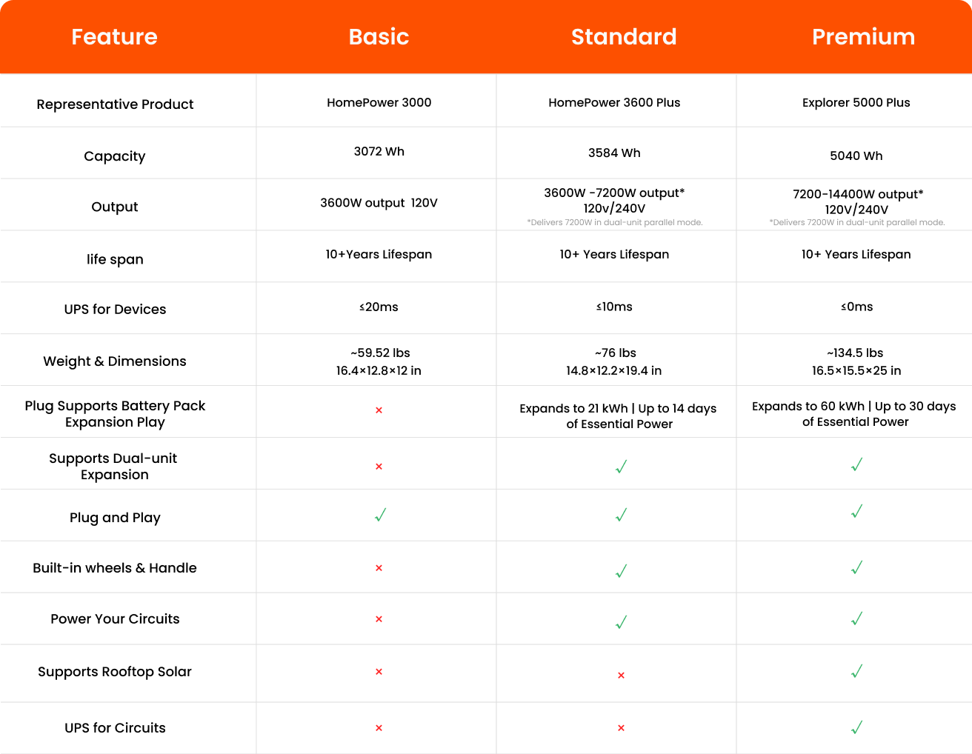
Task: Click red X for Standard Rooftop Solar
Action: 621,675
